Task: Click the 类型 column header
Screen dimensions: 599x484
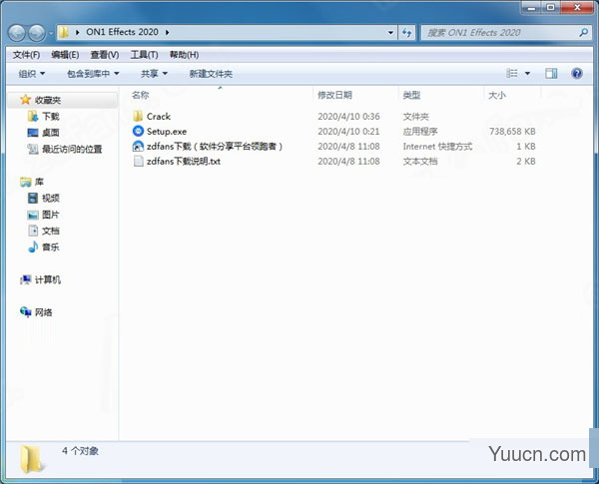Action: tap(411, 95)
